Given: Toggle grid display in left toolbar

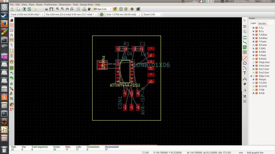Looking at the screenshot, I should tap(11, 25).
